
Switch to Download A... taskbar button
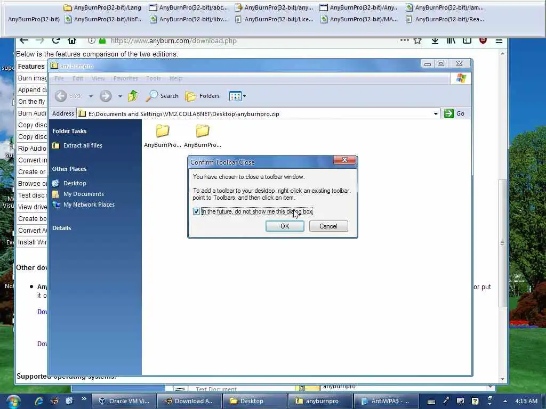click(189, 401)
